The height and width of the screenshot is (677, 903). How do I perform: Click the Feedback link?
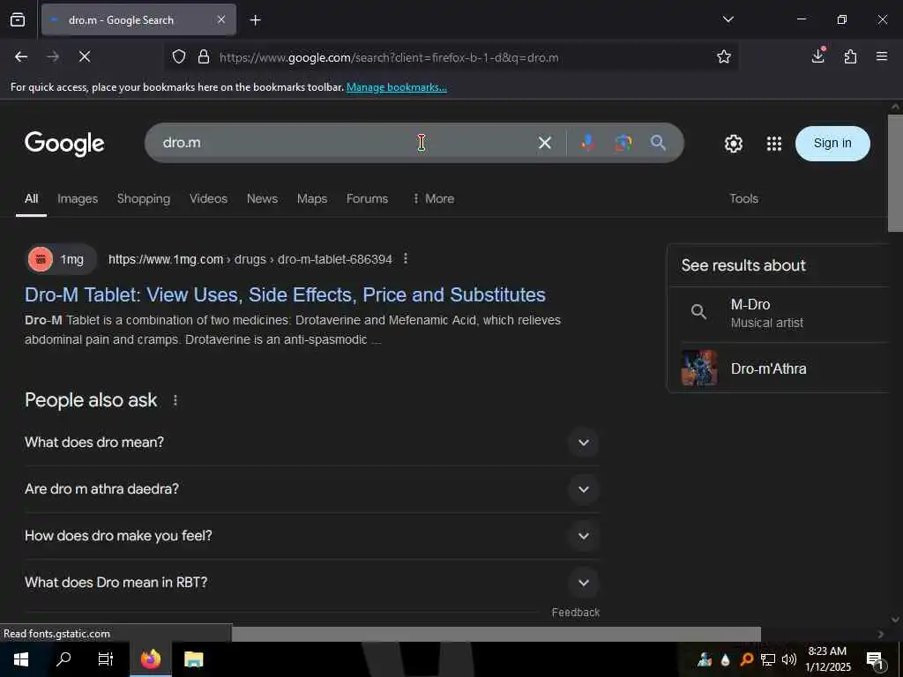point(575,613)
